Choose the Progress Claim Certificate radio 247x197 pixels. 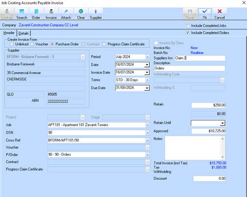104,44
